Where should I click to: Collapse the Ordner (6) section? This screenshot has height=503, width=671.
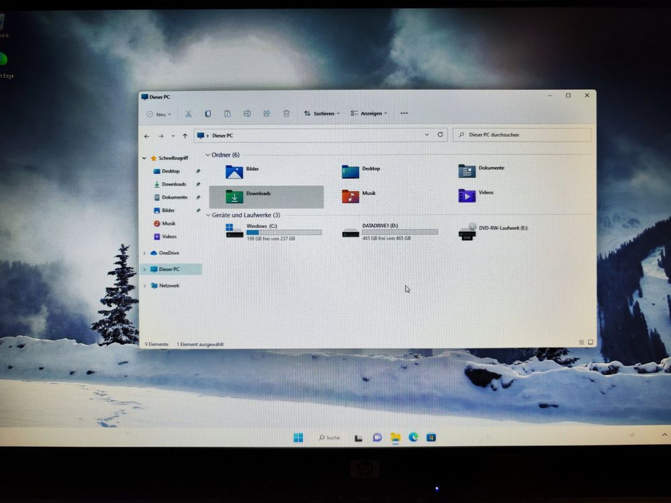[x=209, y=154]
